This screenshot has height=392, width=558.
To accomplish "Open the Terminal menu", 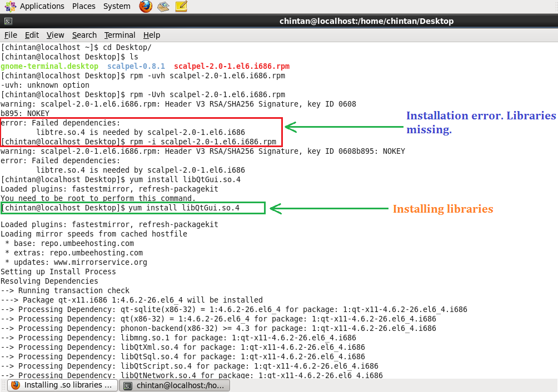I will (x=119, y=35).
